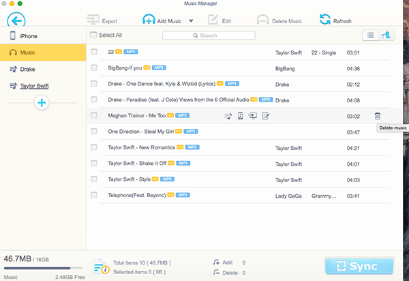The image size is (409, 281).
Task: Tick checkbox for BigBang-If you
Action: point(94,68)
